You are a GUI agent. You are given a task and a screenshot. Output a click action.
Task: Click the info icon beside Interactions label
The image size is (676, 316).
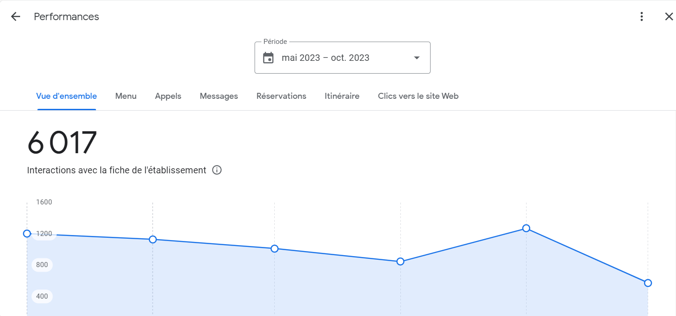[x=217, y=170]
